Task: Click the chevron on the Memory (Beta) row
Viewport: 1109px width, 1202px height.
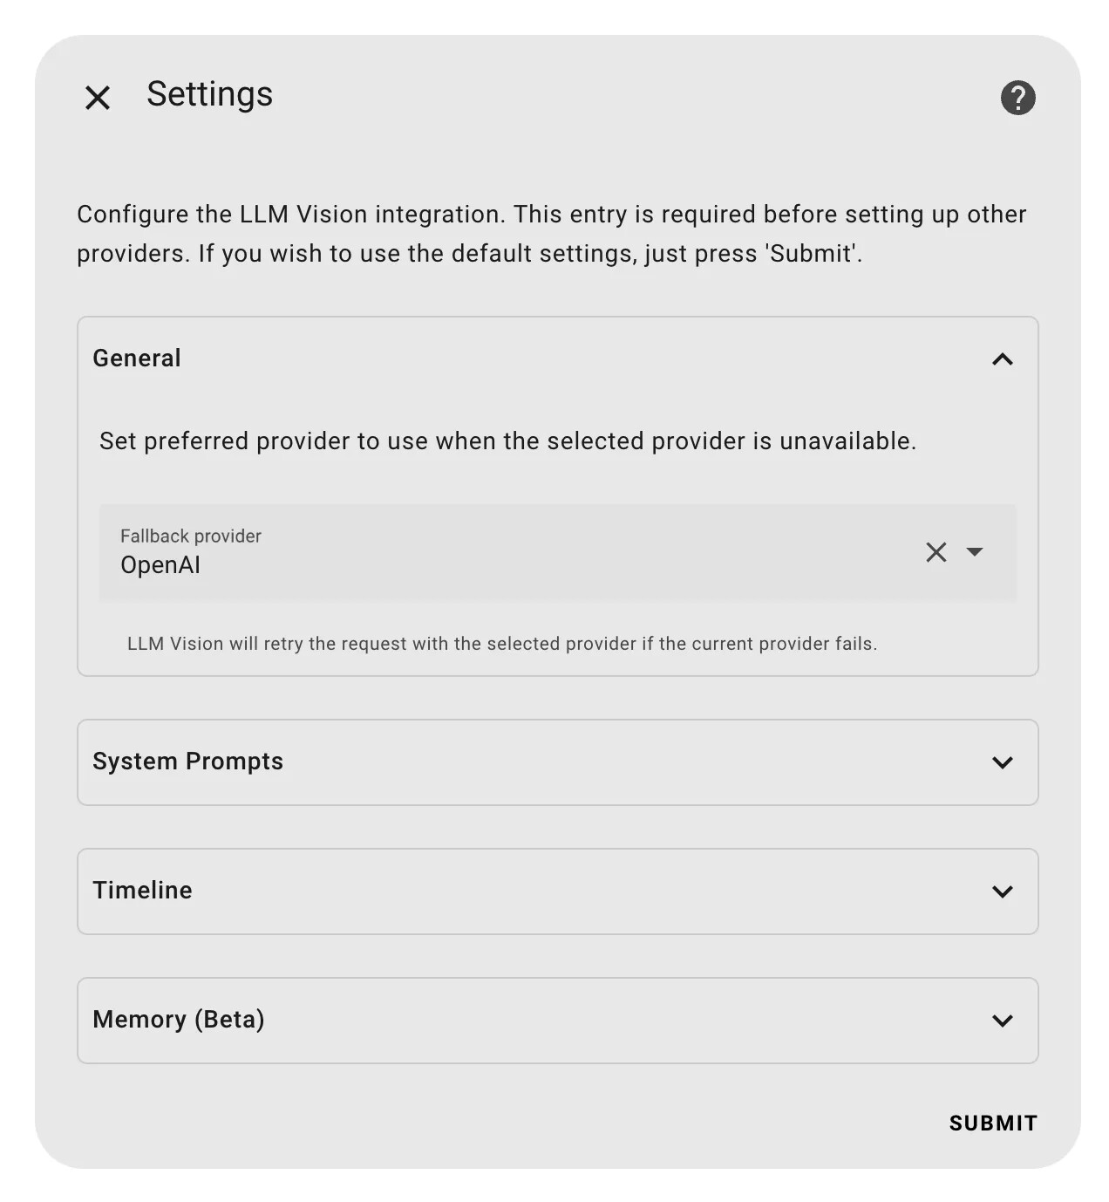Action: tap(1002, 1021)
